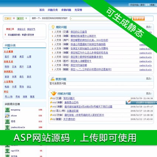Open the featured 交通 question about 公交
The image size is (157, 157).
pyautogui.click(x=79, y=32)
